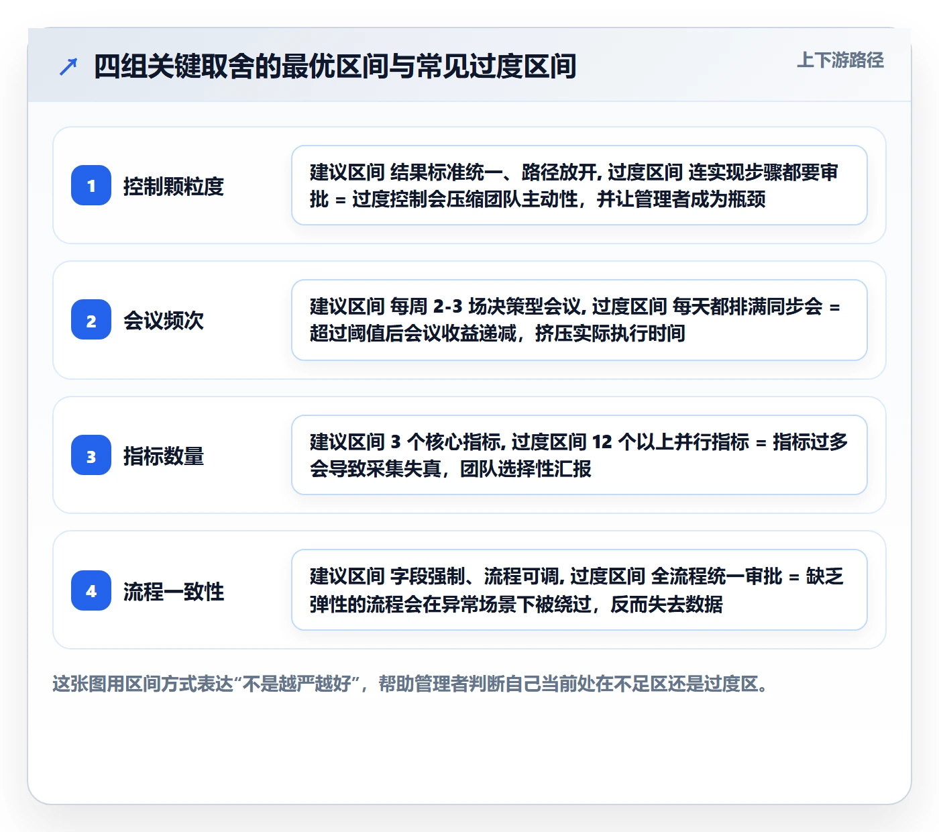The height and width of the screenshot is (832, 939).
Task: Open the description box about 每周 2-3 场决策型会议
Action: click(579, 320)
